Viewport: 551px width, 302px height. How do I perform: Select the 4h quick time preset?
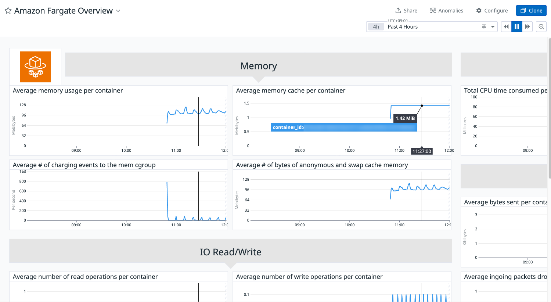375,26
